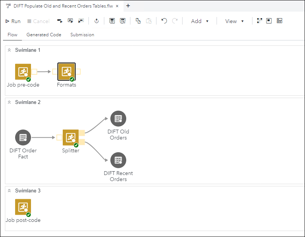Click the Job pre-code label
Screen dimensions: 305x237
tap(23, 85)
